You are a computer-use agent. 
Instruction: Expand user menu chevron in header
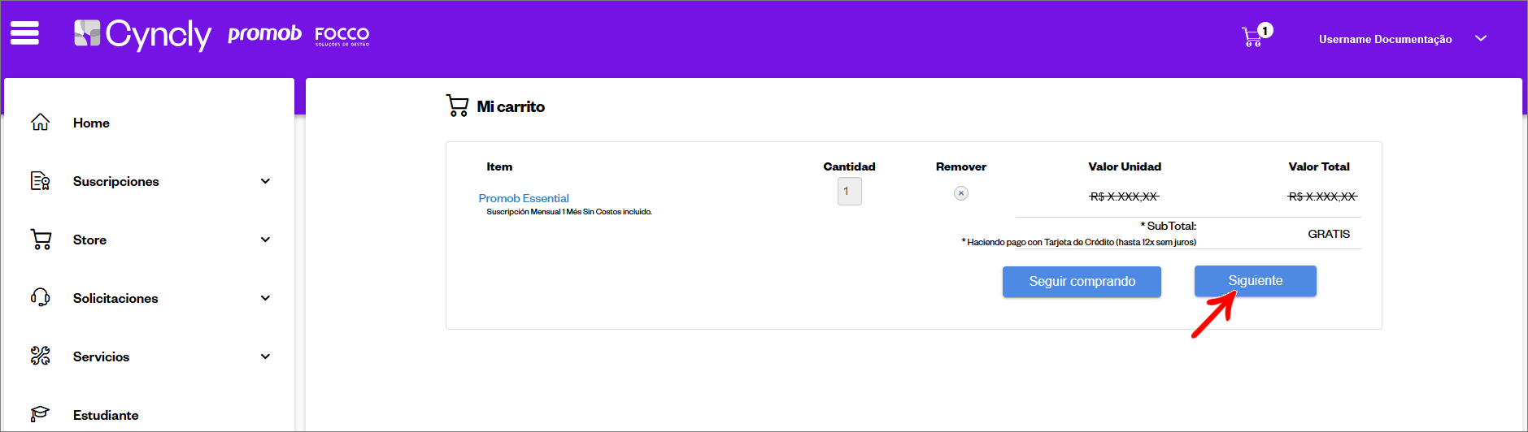(x=1481, y=38)
